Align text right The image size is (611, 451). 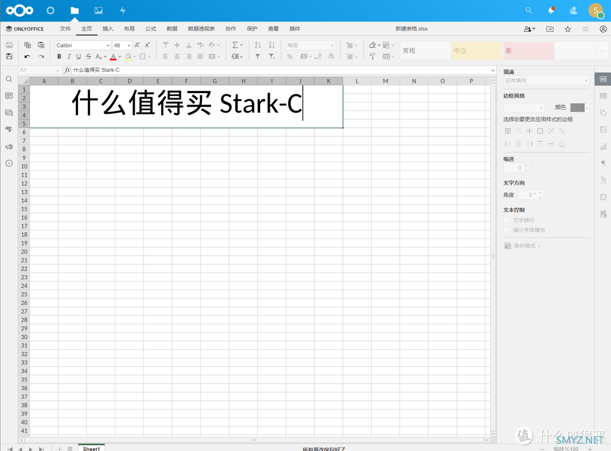(x=188, y=57)
